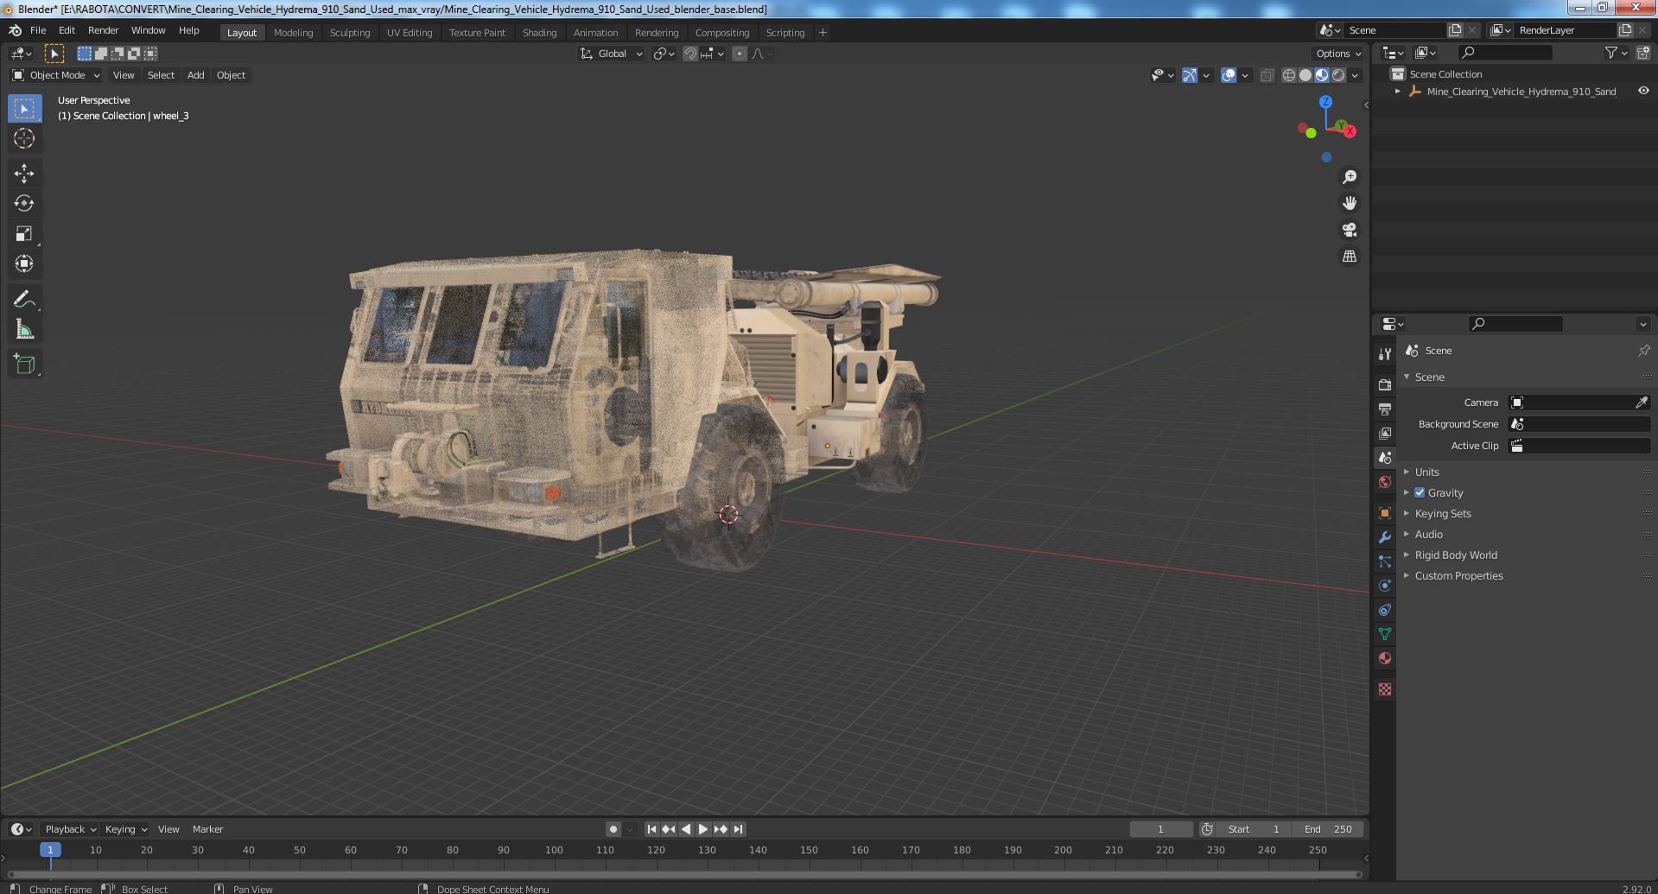The width and height of the screenshot is (1658, 894).
Task: Switch to the Shading workspace tab
Action: coord(539,33)
